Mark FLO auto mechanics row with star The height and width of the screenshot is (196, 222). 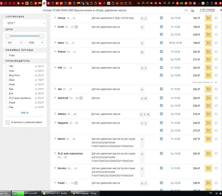[x=55, y=153]
